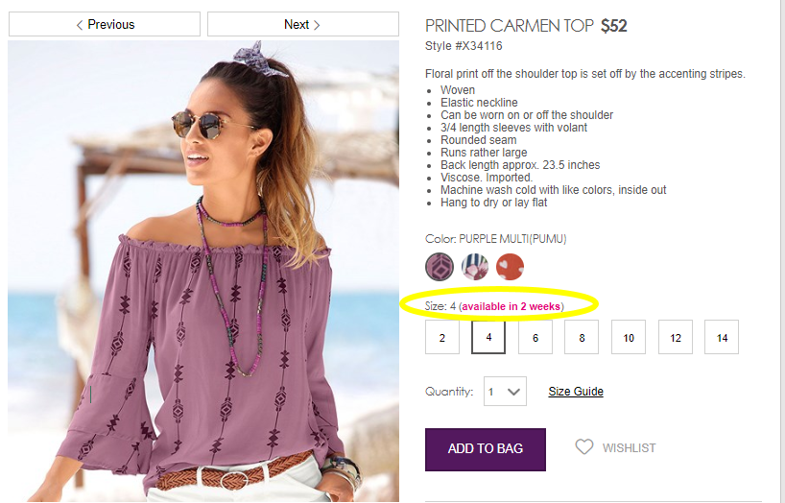Open the Quantity dropdown
The height and width of the screenshot is (503, 785).
[505, 392]
